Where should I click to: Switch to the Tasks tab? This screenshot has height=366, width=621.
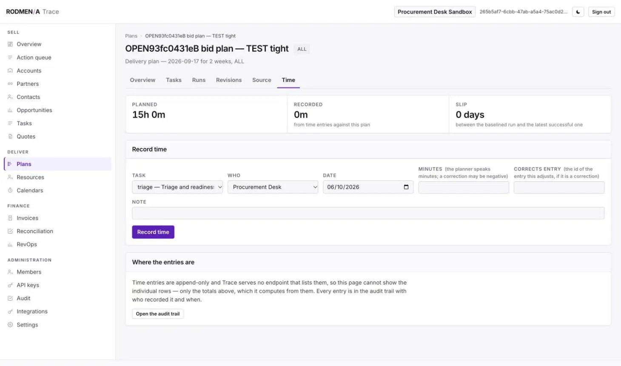click(174, 80)
